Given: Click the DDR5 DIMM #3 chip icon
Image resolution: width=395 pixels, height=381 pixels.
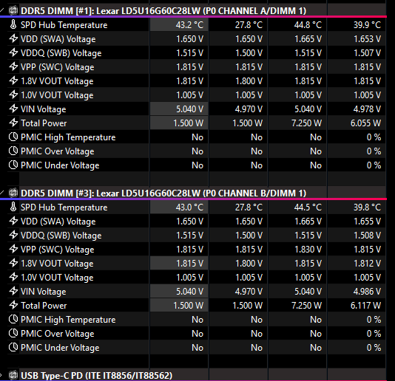Looking at the screenshot, I should pos(13,193).
